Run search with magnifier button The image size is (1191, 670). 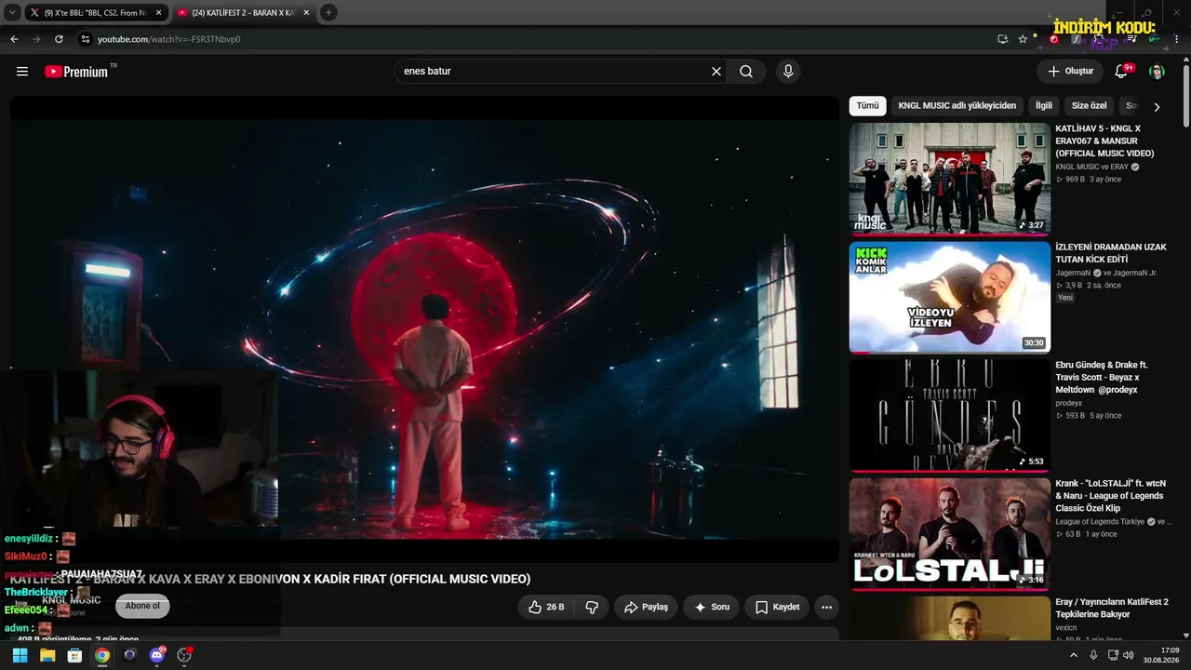tap(746, 72)
